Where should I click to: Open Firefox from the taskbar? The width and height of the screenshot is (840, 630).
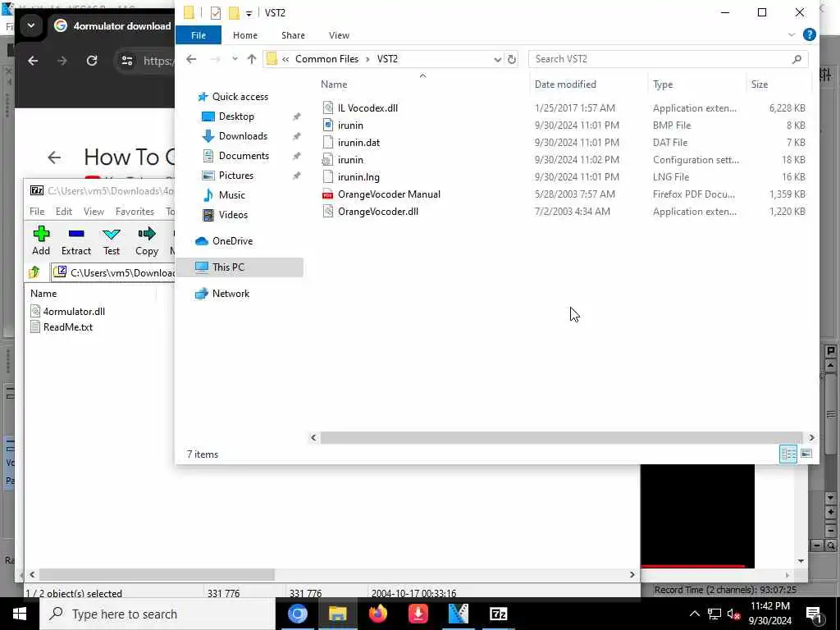378,614
